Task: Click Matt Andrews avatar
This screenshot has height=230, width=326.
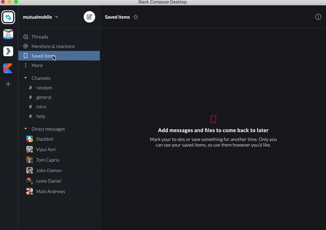Action: [30, 192]
